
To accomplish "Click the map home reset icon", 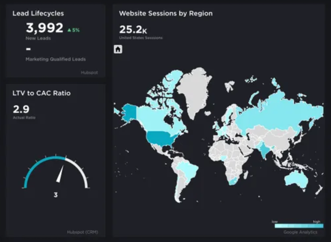I will [x=118, y=49].
